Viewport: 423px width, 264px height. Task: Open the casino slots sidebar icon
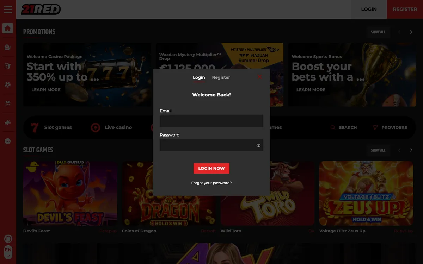tap(8, 48)
